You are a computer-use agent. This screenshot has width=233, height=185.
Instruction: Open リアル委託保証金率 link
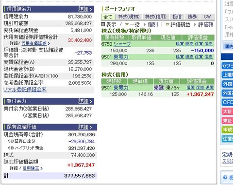25,90
